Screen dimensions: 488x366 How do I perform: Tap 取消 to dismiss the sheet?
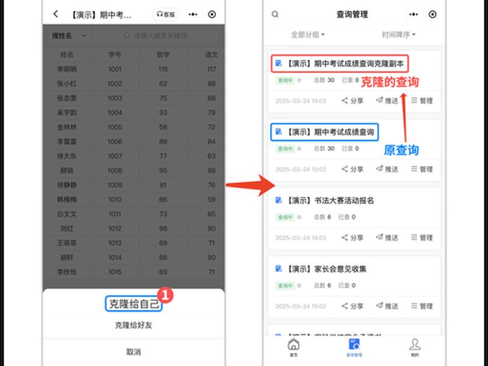click(134, 352)
